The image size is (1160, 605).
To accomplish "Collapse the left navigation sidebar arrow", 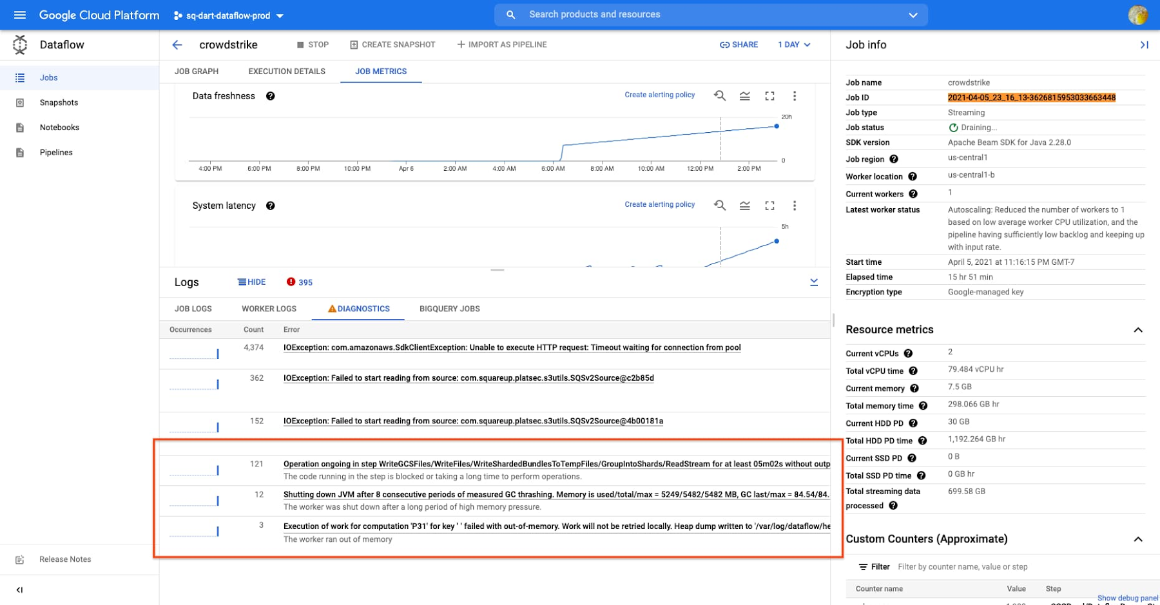I will (19, 590).
